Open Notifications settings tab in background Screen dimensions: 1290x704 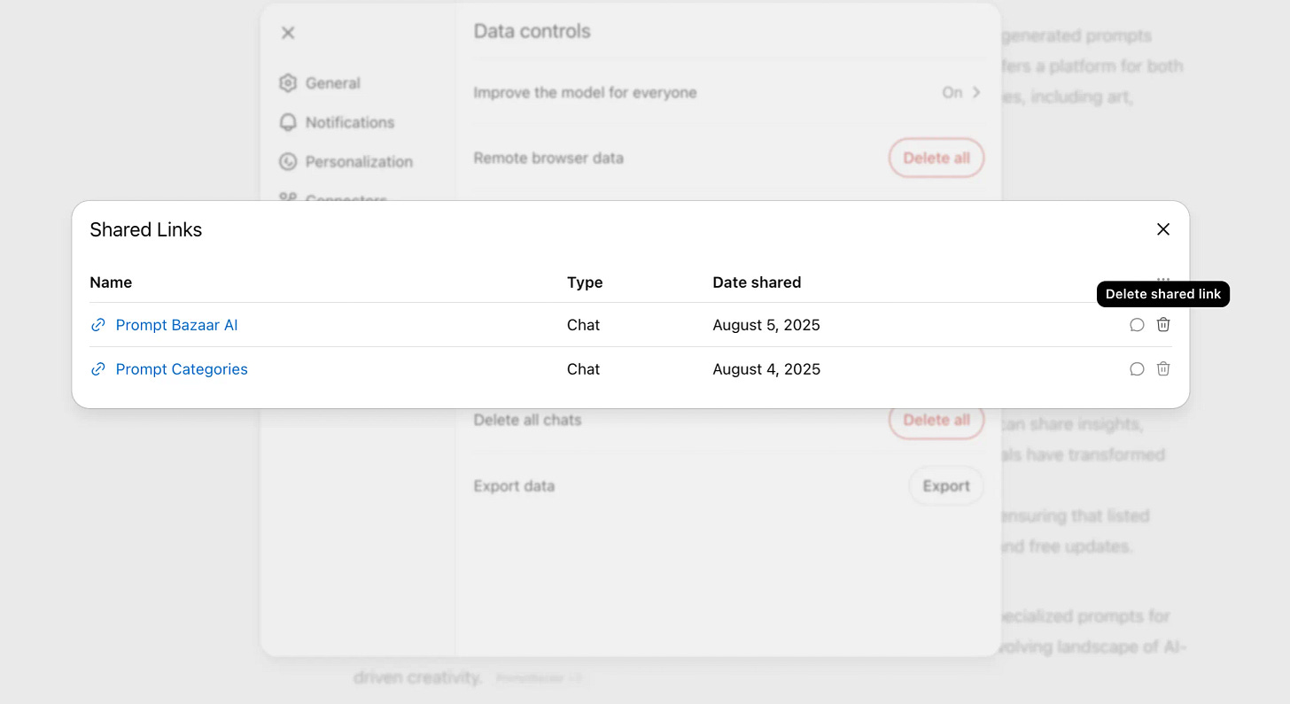pos(337,122)
